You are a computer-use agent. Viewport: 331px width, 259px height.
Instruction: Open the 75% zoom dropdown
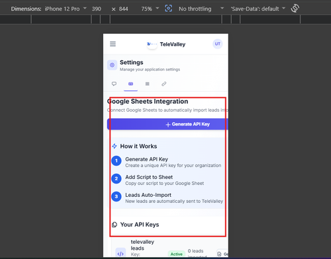150,9
